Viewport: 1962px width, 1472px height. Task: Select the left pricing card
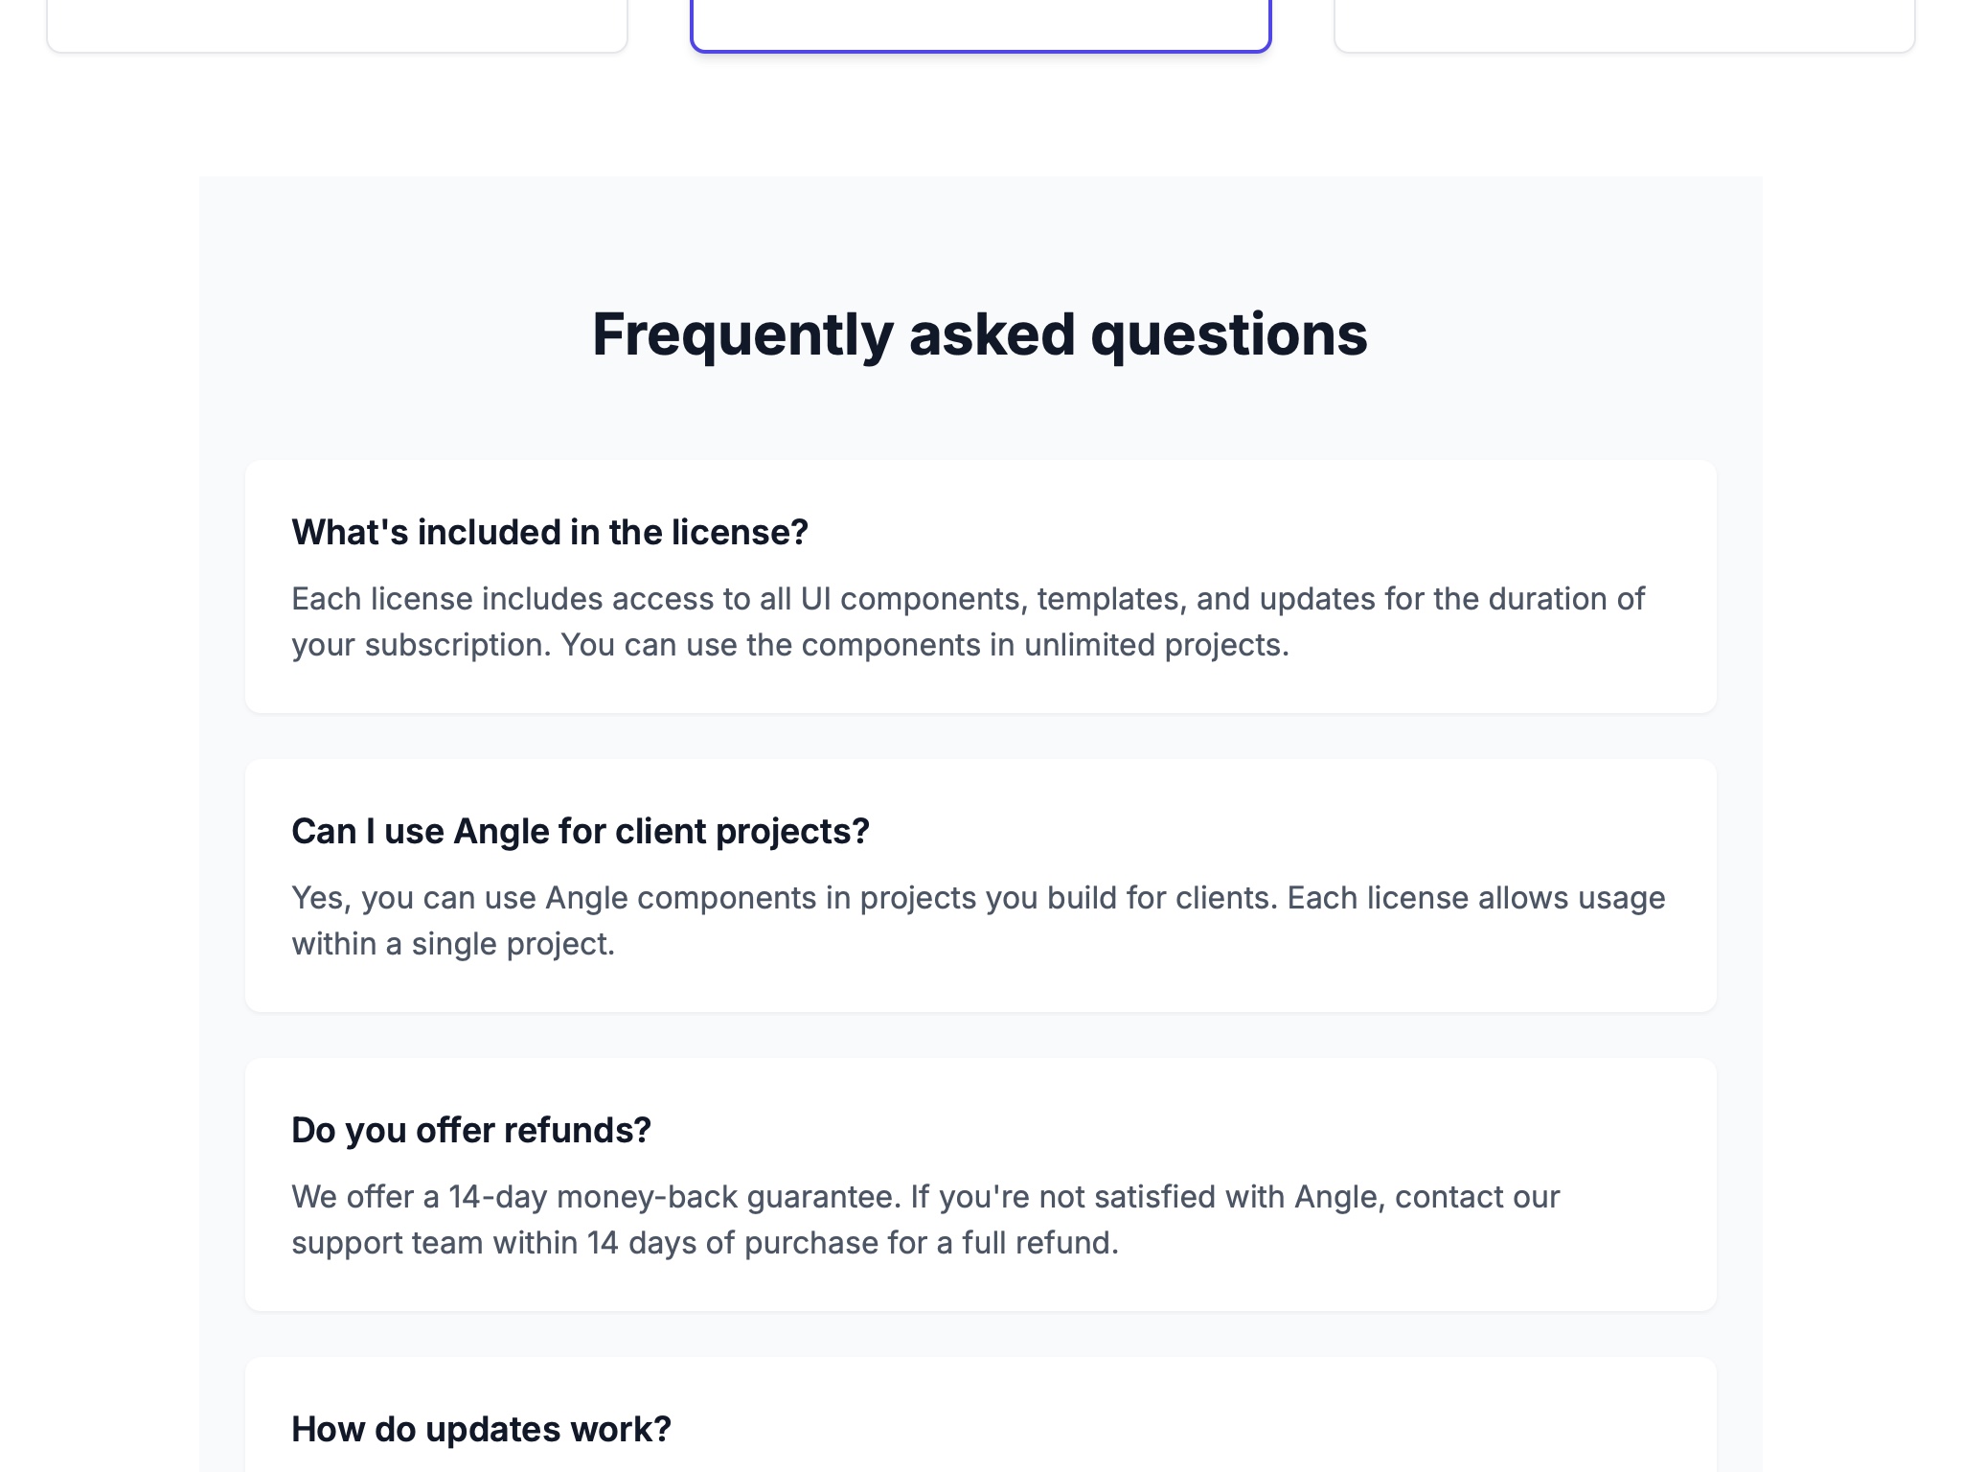pyautogui.click(x=335, y=19)
